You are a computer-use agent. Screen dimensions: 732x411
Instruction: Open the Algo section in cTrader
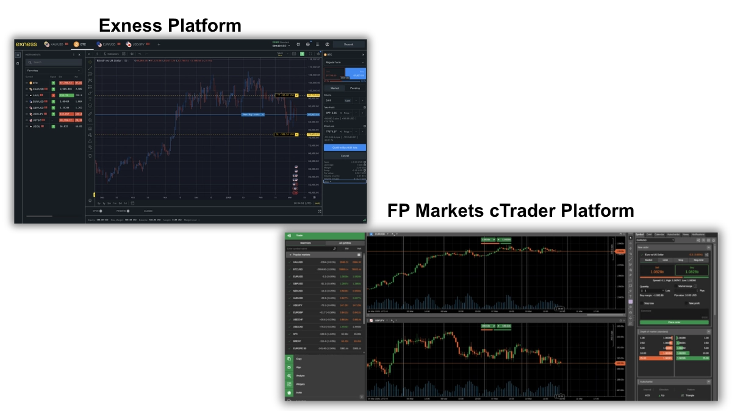pos(325,367)
